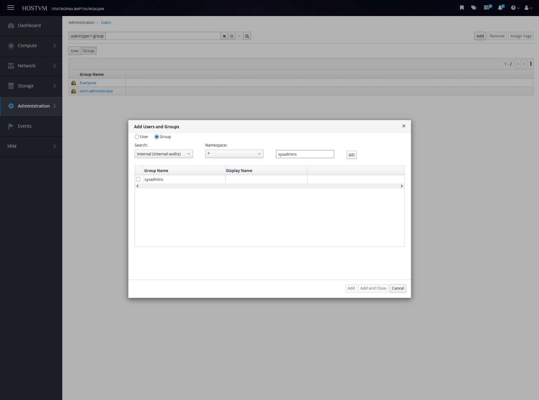Open the internal-authz search dropdown
Screen dimensions: 539x400
pos(164,154)
